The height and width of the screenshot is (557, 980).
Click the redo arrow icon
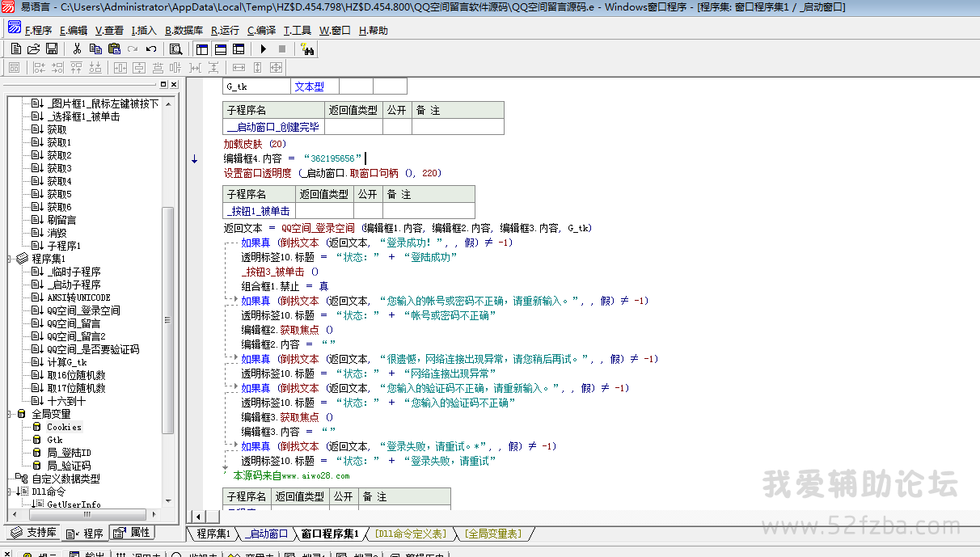tap(133, 49)
